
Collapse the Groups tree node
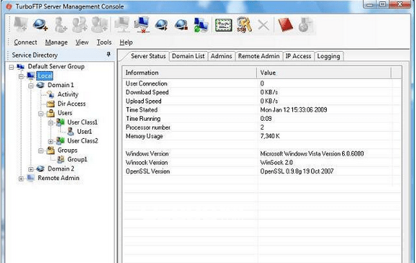click(41, 151)
